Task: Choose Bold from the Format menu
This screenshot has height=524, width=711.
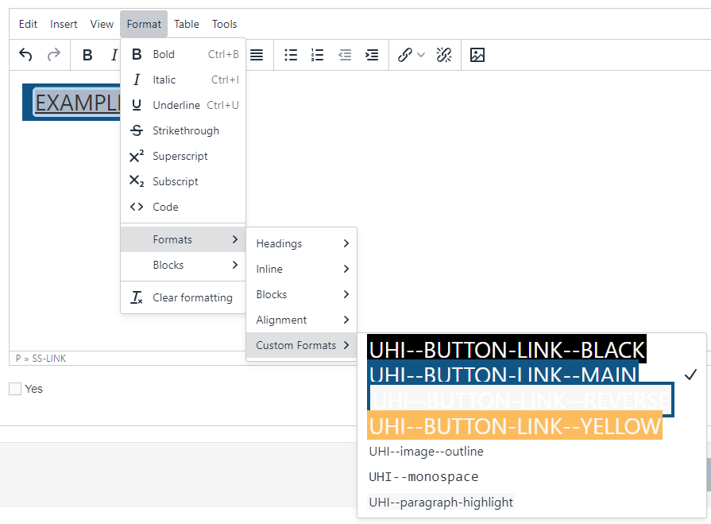Action: (x=184, y=54)
